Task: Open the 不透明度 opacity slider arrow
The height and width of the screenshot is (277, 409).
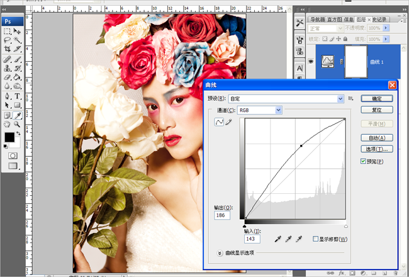Action: pos(386,28)
